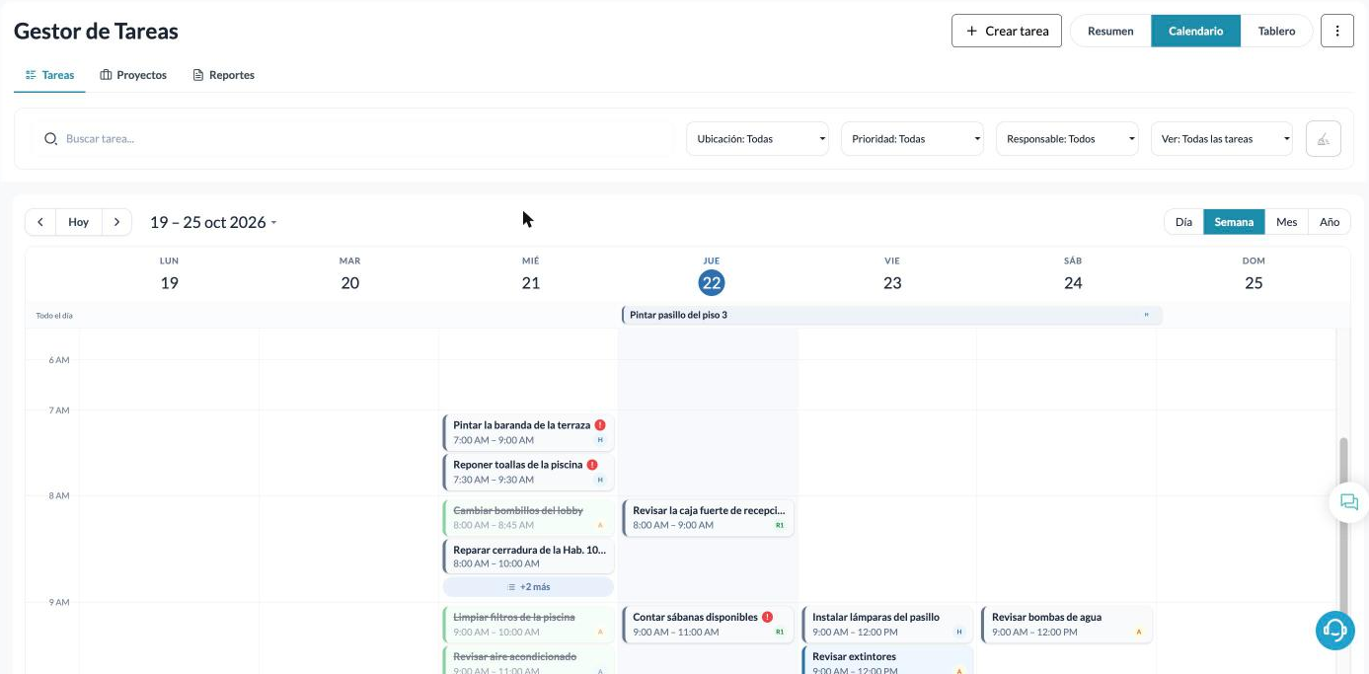The width and height of the screenshot is (1369, 674).
Task: Open the three-dot options menu
Action: pos(1337,31)
